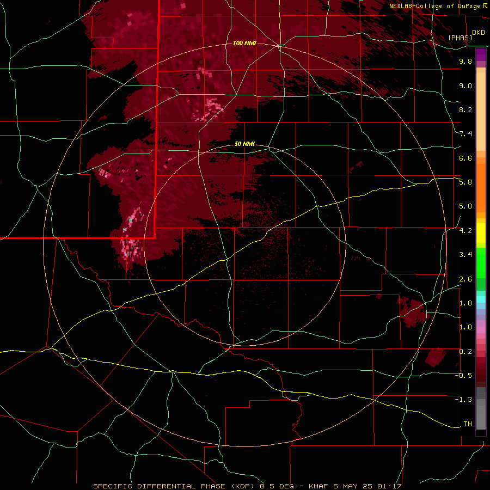
Task: Click the 7.4 scale value
Action: pos(465,134)
